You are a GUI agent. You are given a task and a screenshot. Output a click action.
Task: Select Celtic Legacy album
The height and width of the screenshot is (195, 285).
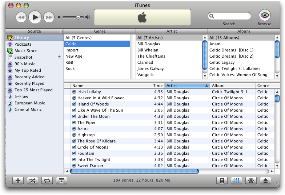241,62
